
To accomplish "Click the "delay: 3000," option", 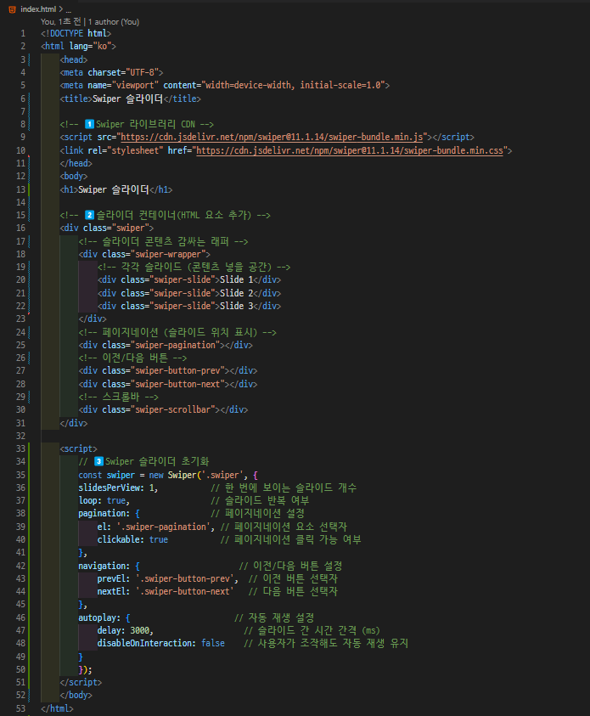I will [x=126, y=631].
